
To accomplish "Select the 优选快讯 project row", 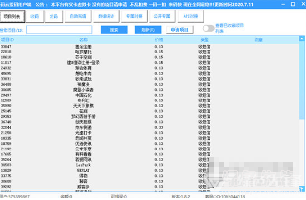I will click(150, 144).
